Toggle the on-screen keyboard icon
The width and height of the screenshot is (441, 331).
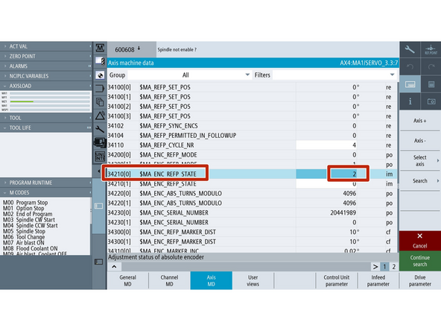coord(410,84)
